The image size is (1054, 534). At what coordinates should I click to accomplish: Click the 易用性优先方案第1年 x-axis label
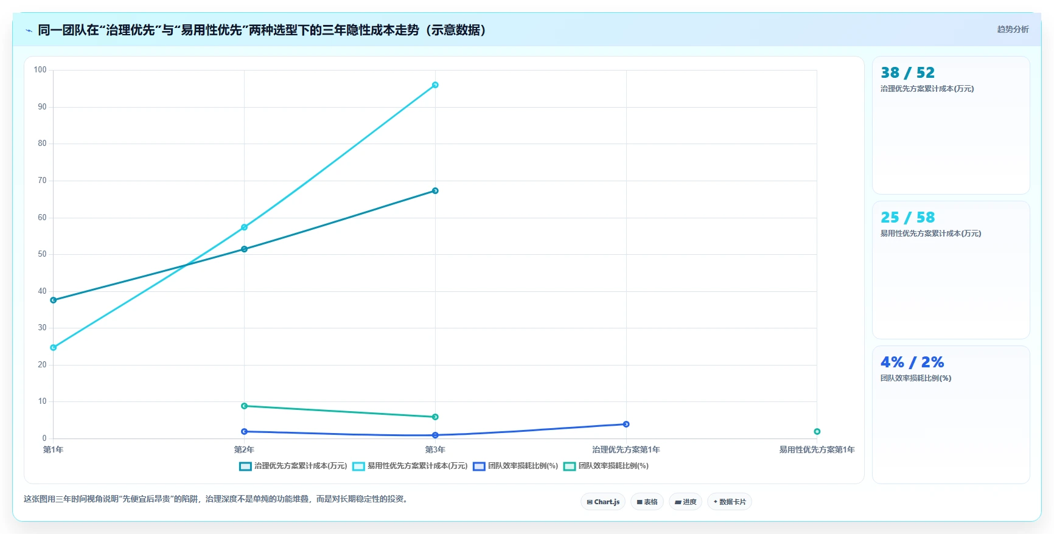pyautogui.click(x=817, y=450)
